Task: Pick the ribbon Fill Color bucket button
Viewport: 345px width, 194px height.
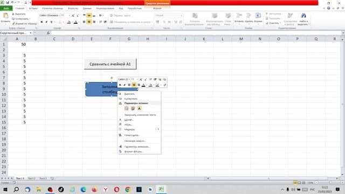Action: coord(69,22)
